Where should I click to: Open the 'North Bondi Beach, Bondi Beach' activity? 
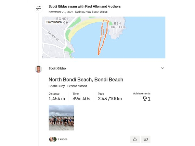(x=86, y=79)
